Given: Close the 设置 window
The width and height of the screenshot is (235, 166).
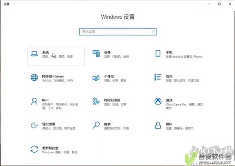Looking at the screenshot, I should [230, 4].
